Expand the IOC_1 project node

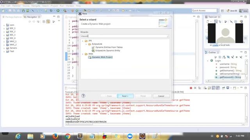[x=4, y=28]
